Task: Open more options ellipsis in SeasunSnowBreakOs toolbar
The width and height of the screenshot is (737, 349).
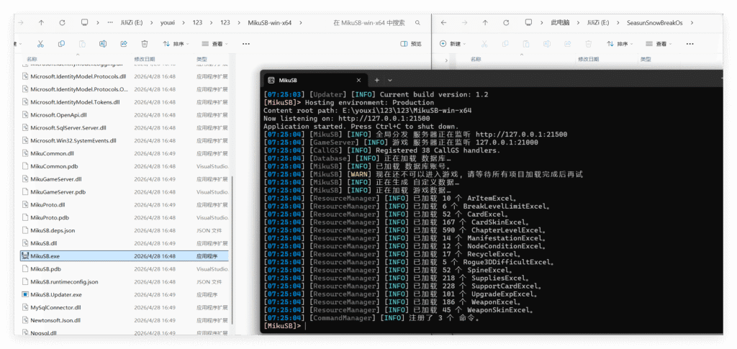Action: coord(689,44)
